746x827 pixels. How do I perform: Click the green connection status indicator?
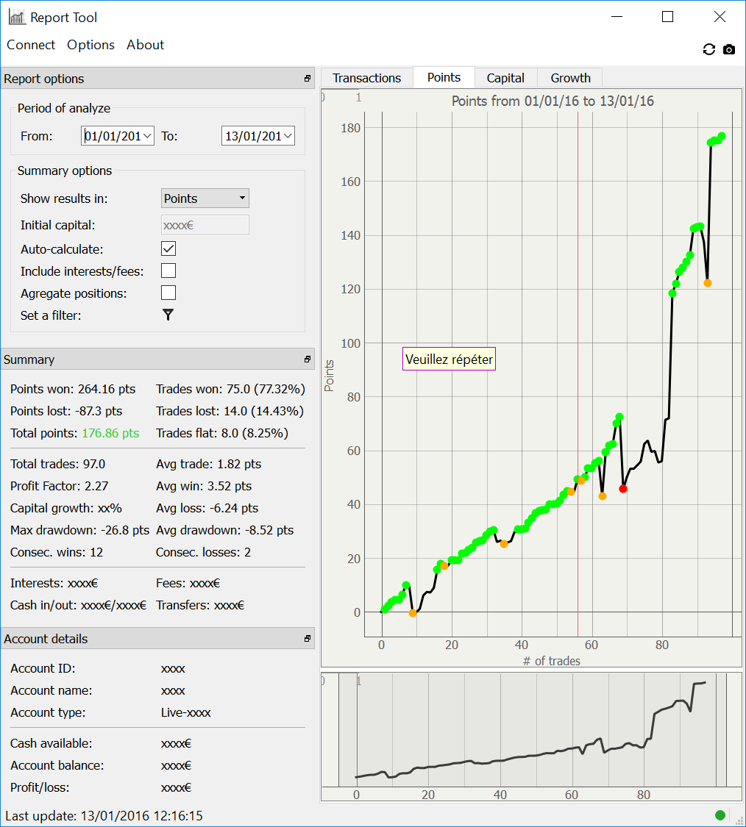pyautogui.click(x=720, y=815)
